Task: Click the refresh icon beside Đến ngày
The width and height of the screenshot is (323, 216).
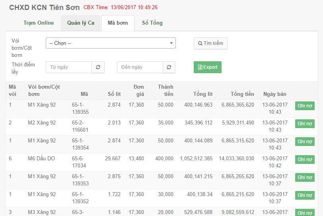Action: 169,67
